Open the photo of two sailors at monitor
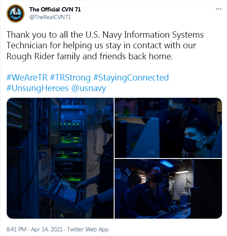The image size is (227, 236). [168, 128]
